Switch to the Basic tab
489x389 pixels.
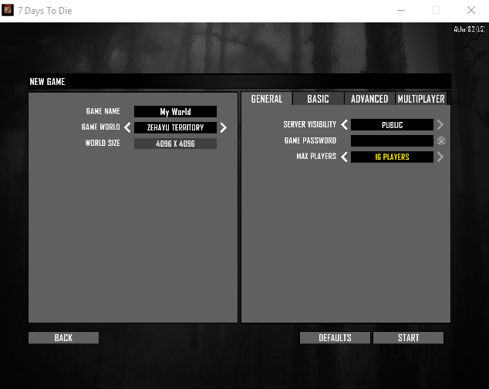318,99
